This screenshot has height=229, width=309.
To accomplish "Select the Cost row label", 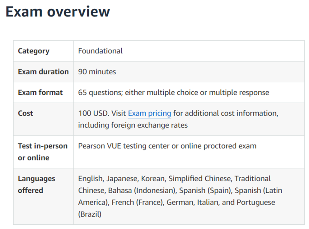I will [x=26, y=113].
